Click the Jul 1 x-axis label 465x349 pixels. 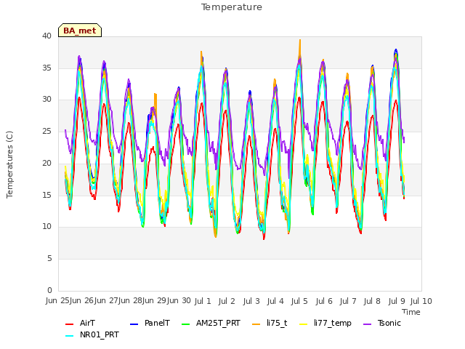(203, 301)
